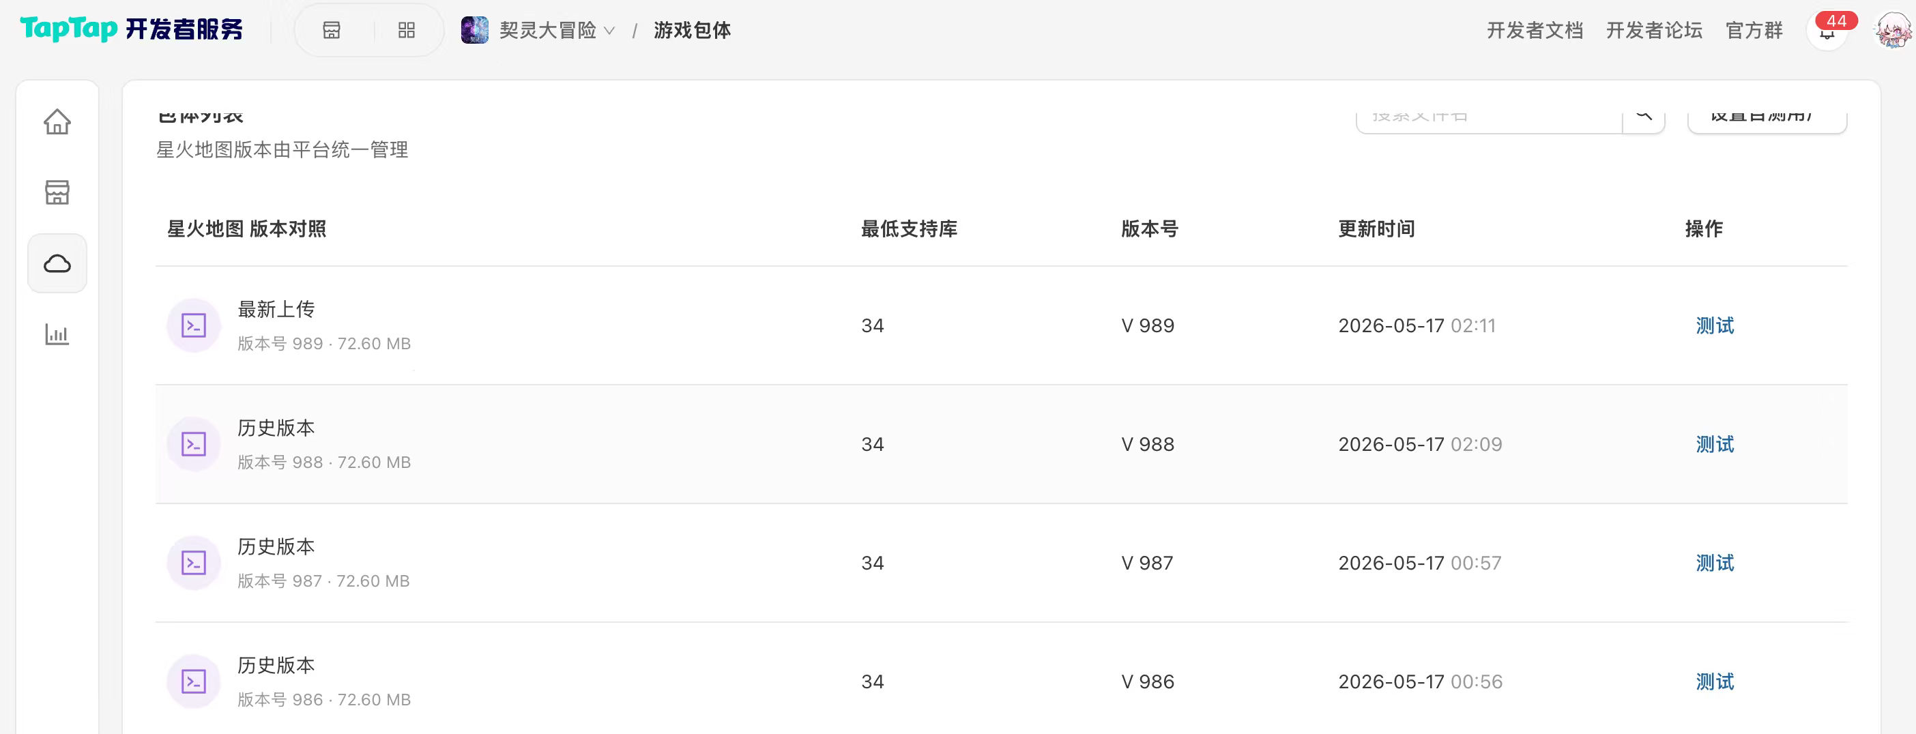Select the 历史版本 987 package thumbnail
Image resolution: width=1916 pixels, height=734 pixels.
(x=193, y=563)
